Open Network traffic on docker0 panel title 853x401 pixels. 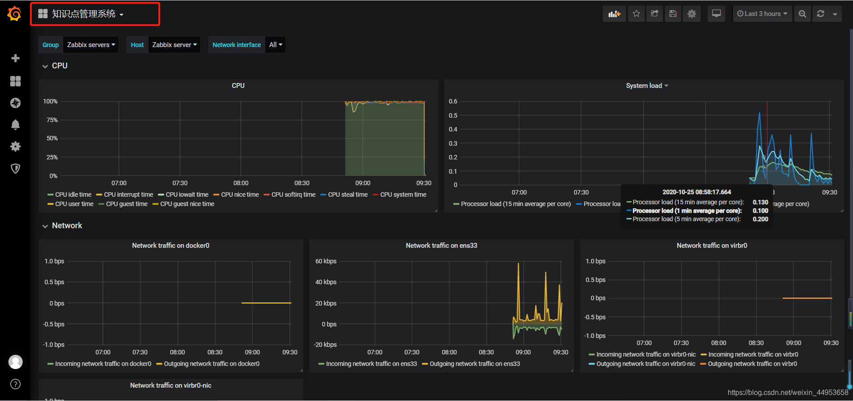(171, 246)
